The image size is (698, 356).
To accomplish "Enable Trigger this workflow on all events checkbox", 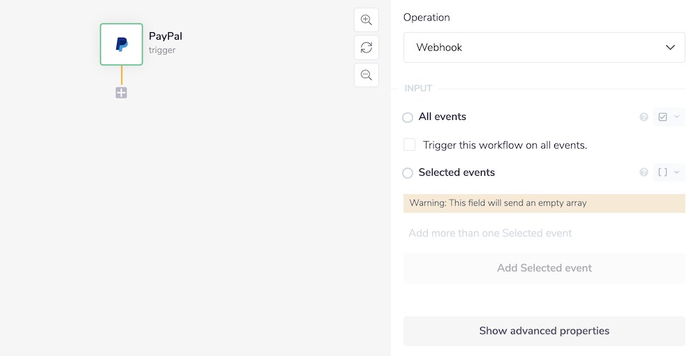I will [410, 145].
